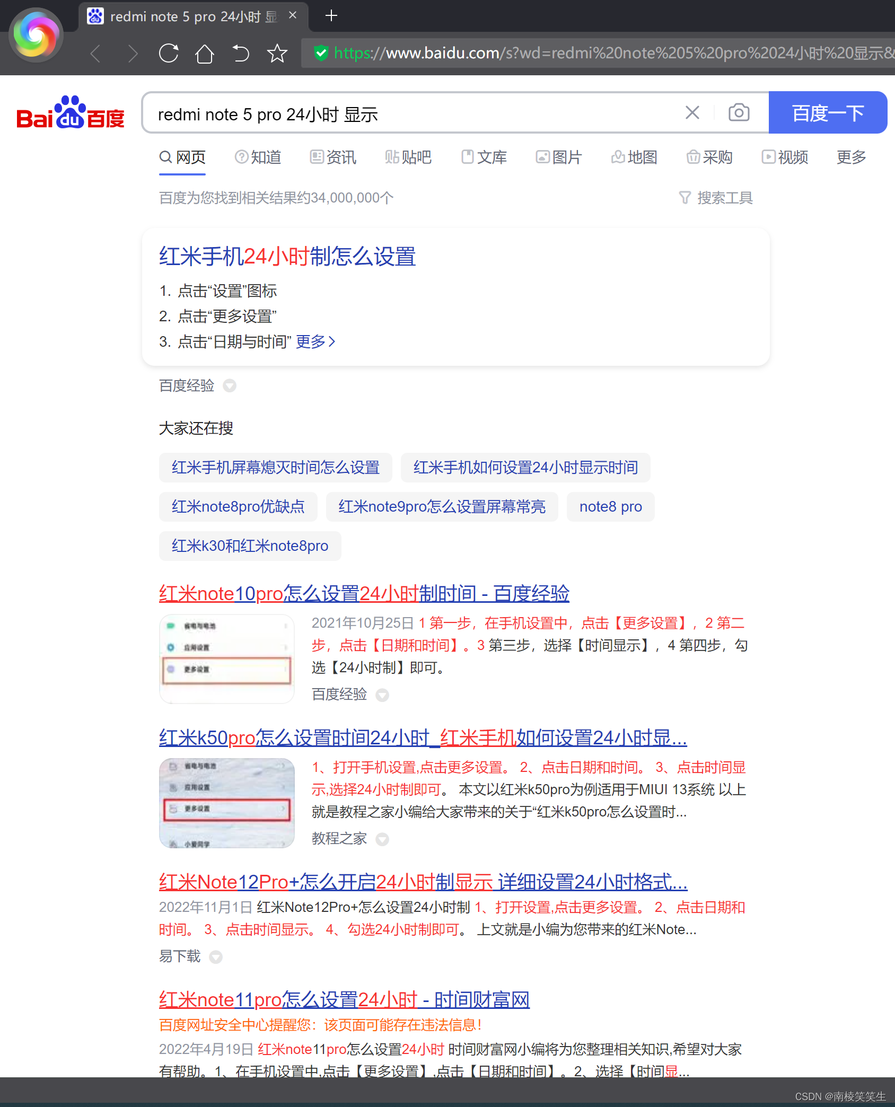This screenshot has width=895, height=1107.
Task: Click the 红米k50pro result thumbnail
Action: pos(227,803)
